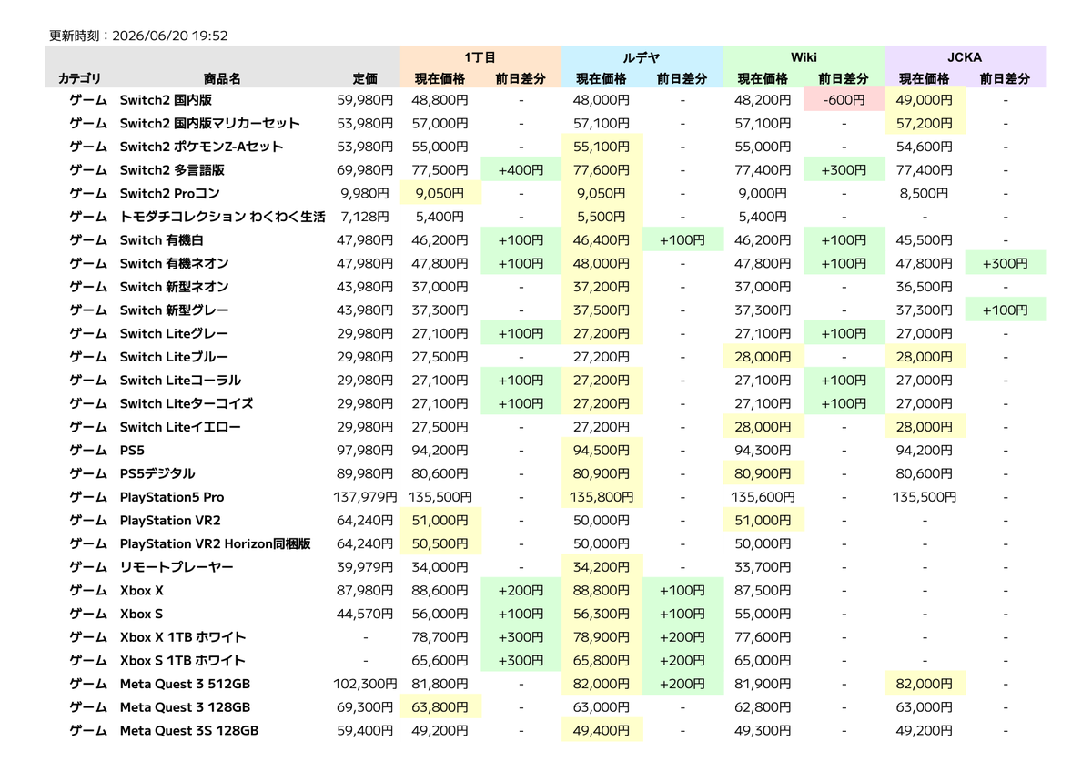Select product name PlayStation5 Pro
This screenshot has height=772, width=1092.
click(172, 497)
